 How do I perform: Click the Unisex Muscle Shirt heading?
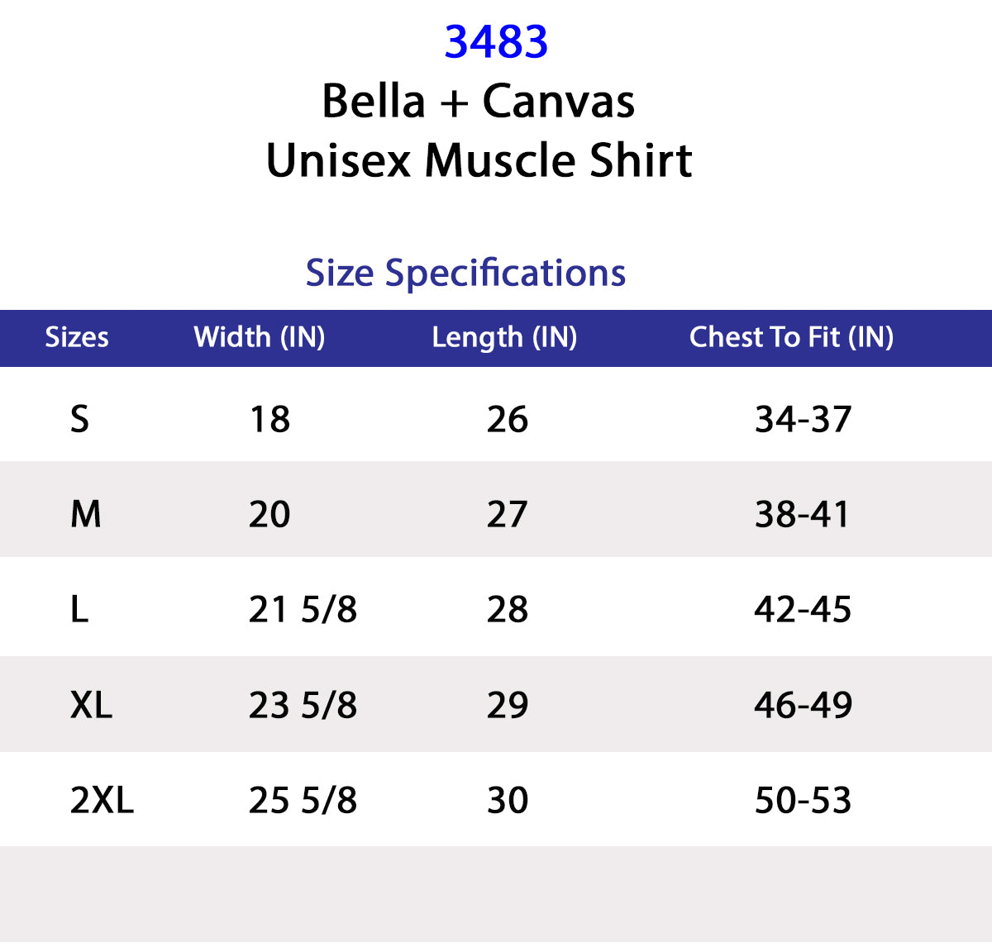point(479,160)
